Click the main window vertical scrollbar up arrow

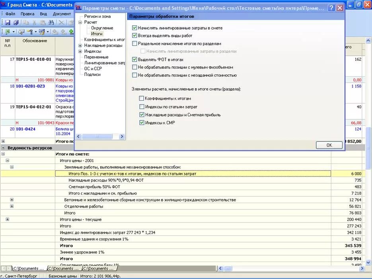pos(368,41)
